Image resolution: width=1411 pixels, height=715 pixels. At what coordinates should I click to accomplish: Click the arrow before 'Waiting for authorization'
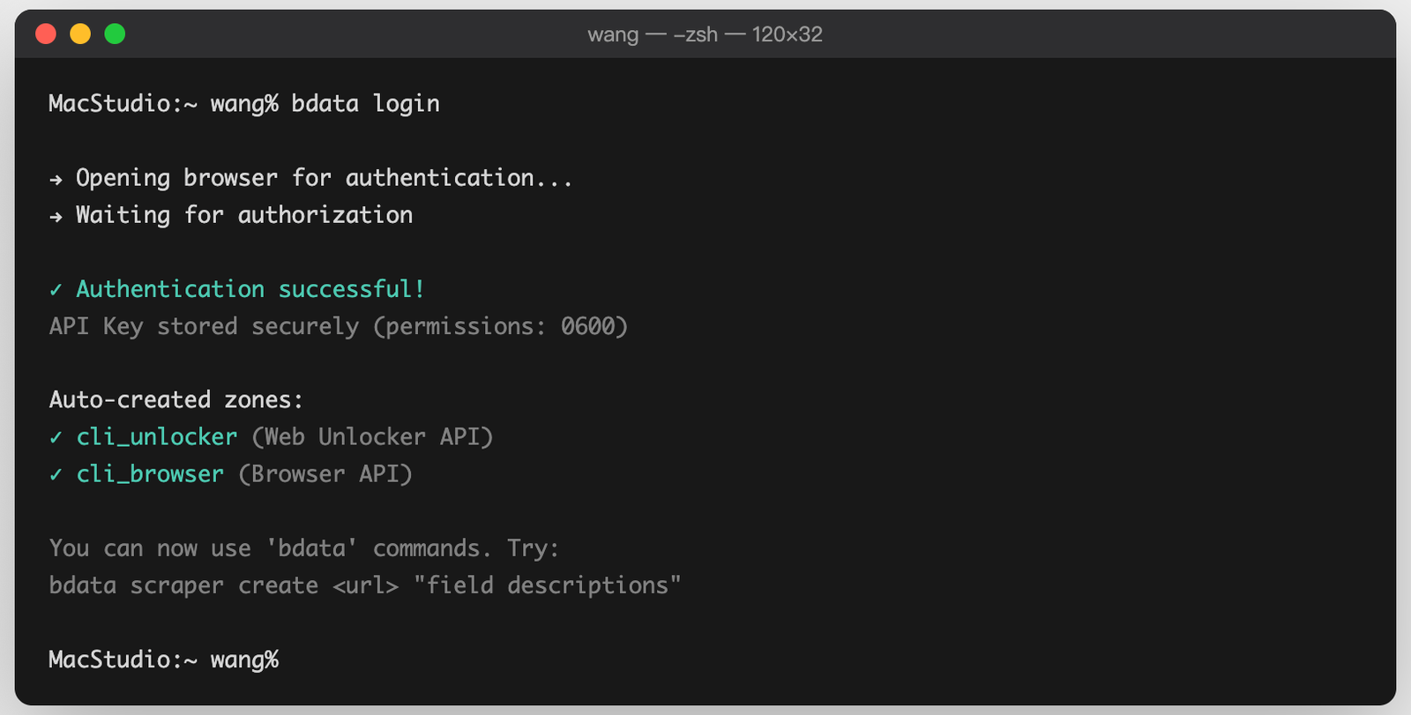[x=56, y=217]
